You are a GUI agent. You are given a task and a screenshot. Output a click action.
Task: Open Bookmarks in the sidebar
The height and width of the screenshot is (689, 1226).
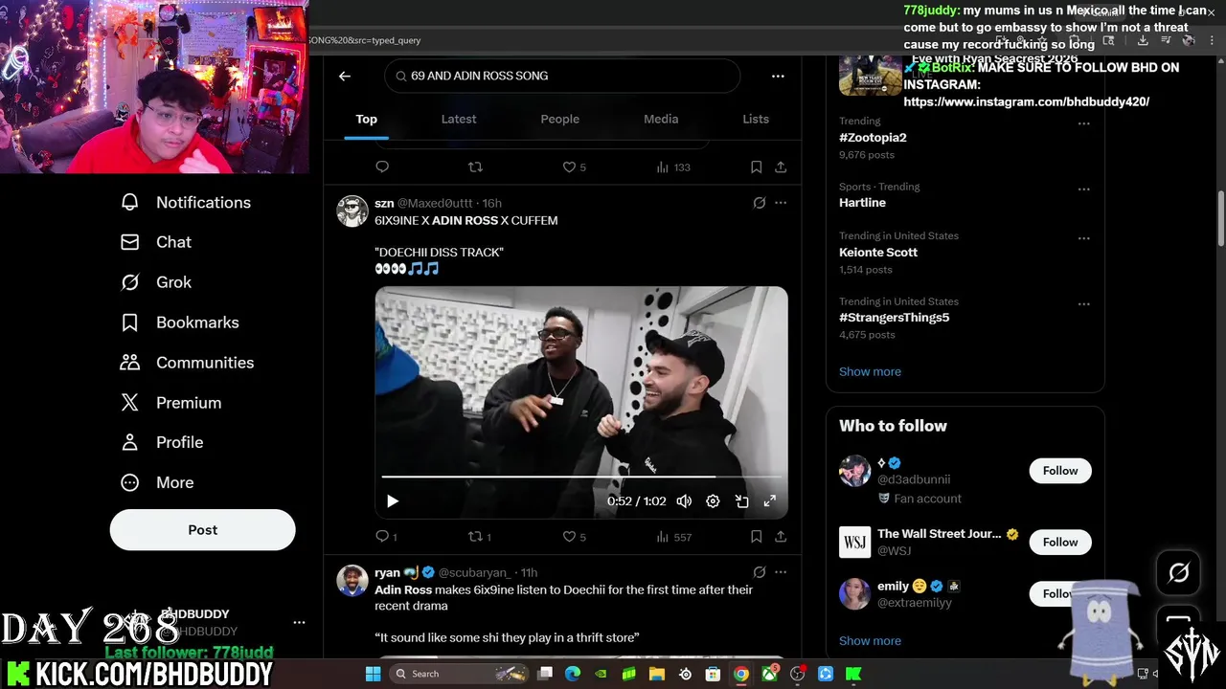(180, 322)
